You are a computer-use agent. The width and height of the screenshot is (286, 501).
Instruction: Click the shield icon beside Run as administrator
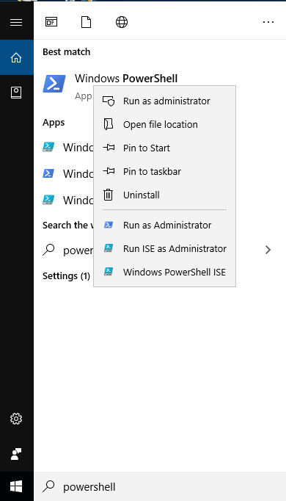pos(109,101)
